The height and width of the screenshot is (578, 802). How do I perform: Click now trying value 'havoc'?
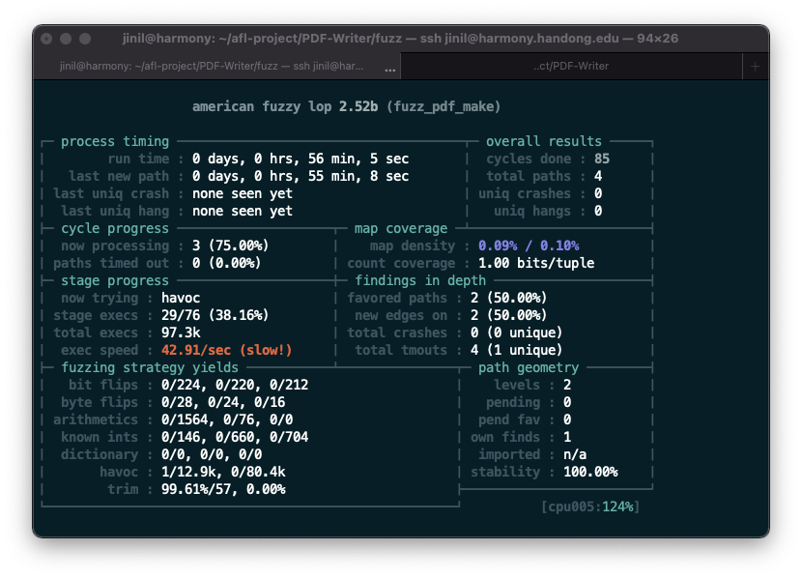tap(181, 298)
